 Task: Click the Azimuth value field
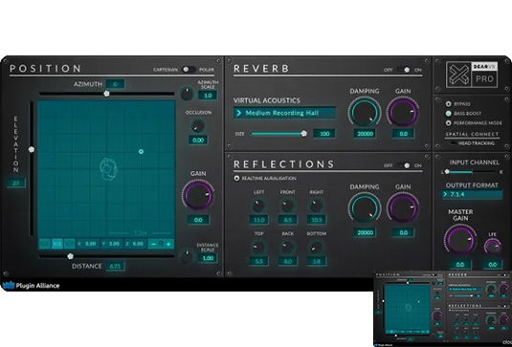point(115,84)
